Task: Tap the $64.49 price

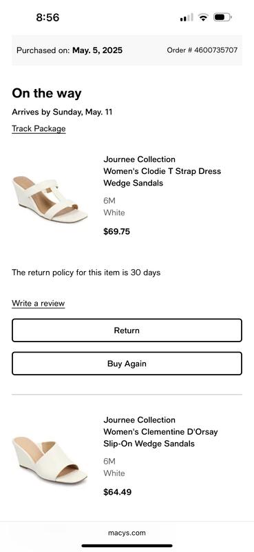Action: tap(117, 492)
